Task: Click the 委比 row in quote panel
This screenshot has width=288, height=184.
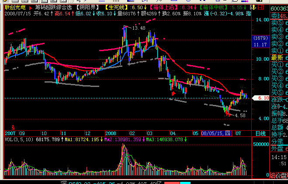Action: tap(279, 16)
